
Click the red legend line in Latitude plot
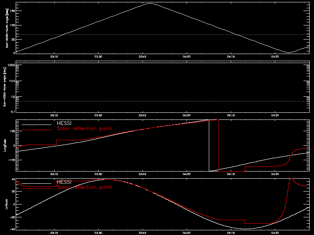click(37, 189)
